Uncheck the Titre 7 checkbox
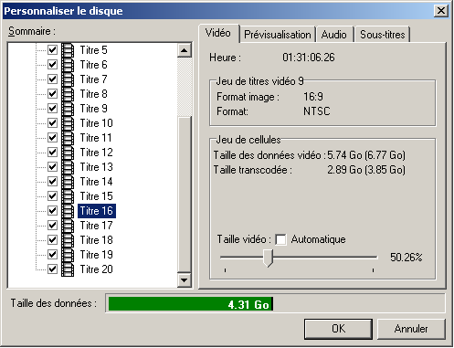This screenshot has width=454, height=348. coord(52,79)
